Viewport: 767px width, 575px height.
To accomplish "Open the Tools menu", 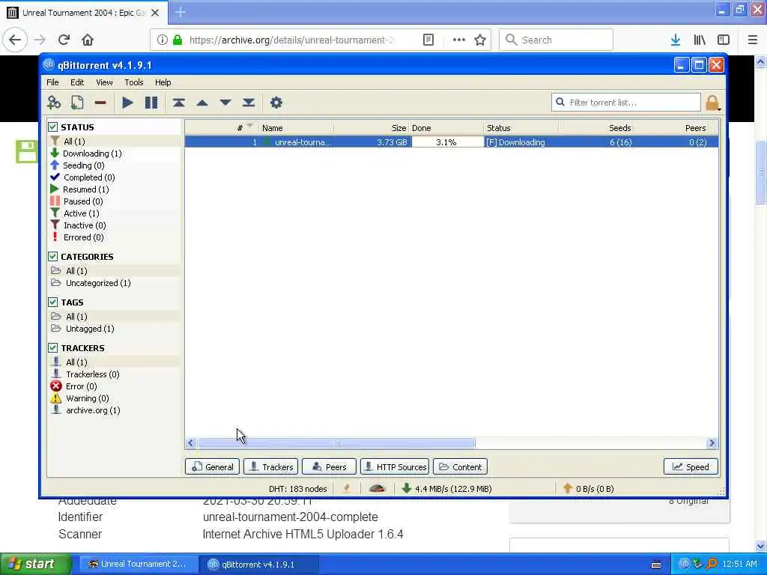I will click(133, 82).
